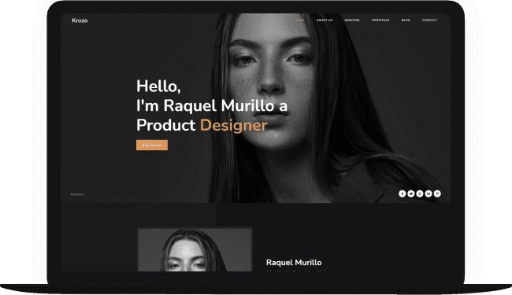Open the Services nav item

(x=352, y=20)
